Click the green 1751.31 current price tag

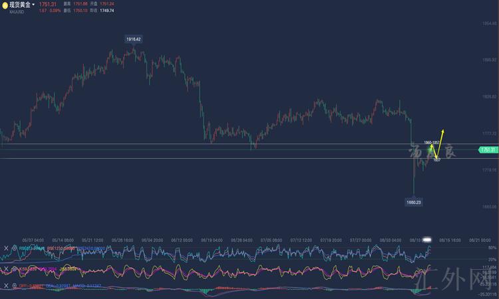click(x=488, y=149)
